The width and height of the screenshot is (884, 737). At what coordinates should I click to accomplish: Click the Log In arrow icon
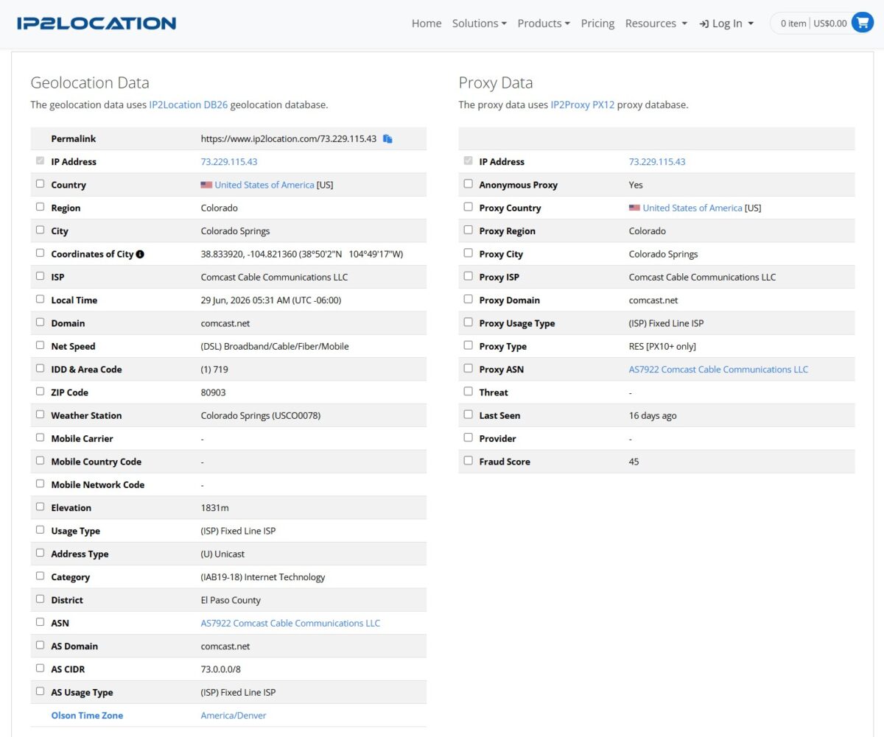pos(704,24)
